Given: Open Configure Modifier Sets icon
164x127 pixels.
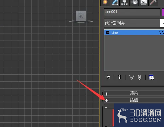Looking at the screenshot, I should point(151,77).
